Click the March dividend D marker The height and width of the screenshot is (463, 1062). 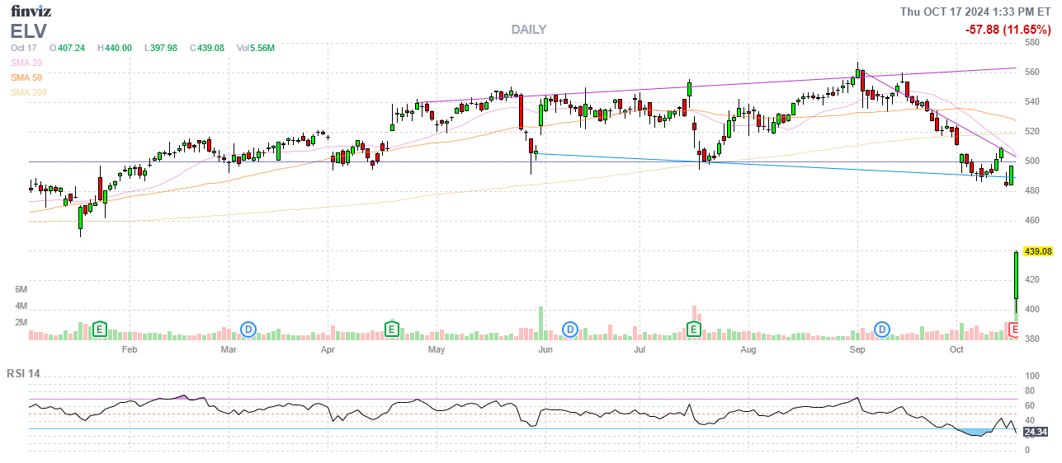248,330
